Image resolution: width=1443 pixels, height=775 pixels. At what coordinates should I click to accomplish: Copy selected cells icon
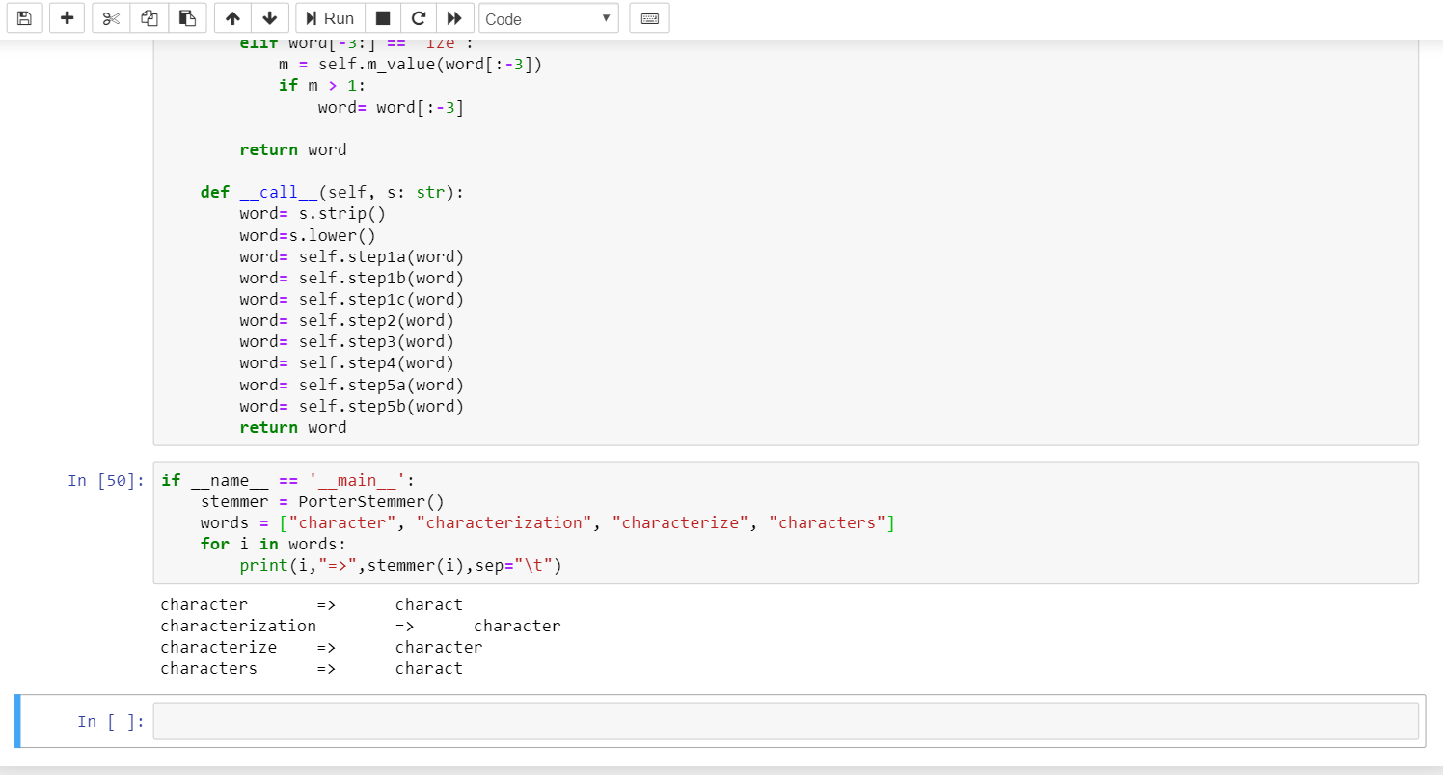click(x=149, y=18)
